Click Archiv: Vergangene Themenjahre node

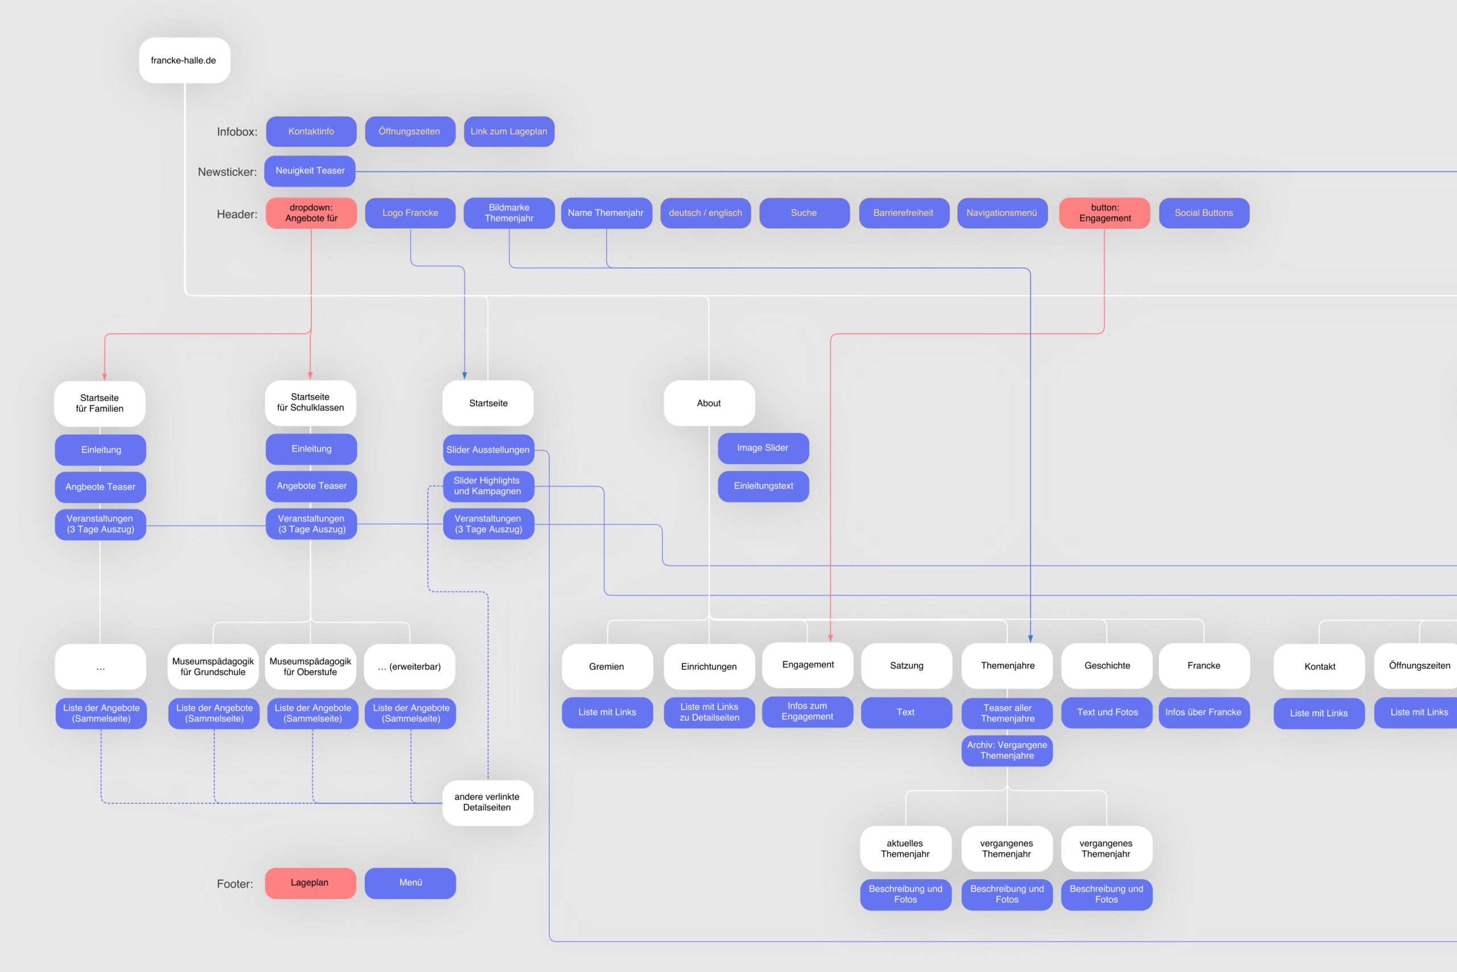1007,750
